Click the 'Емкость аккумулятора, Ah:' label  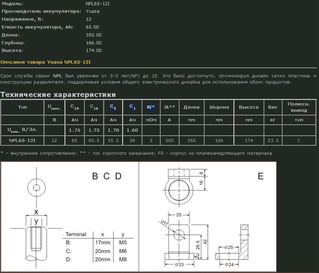click(x=38, y=27)
